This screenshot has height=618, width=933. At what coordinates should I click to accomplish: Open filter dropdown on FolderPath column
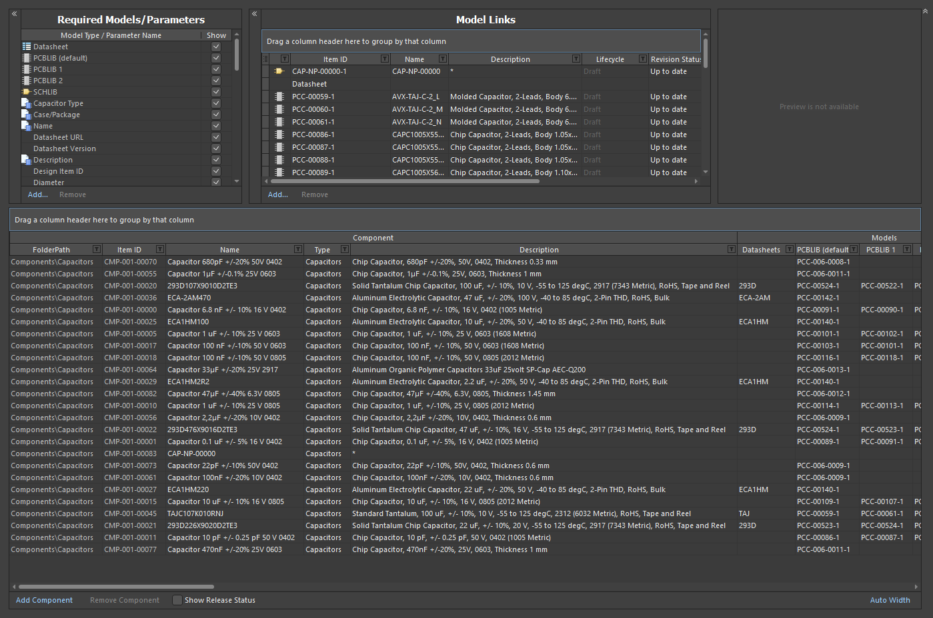[x=97, y=250]
